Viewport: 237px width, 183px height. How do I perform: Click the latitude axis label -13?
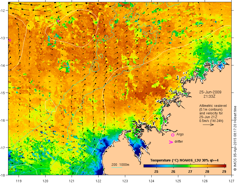pyautogui.click(x=3, y=38)
